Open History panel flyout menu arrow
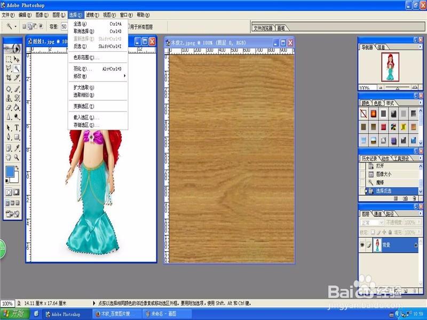Screen dimensions: 427x320 tap(420, 158)
